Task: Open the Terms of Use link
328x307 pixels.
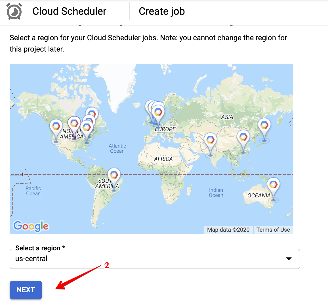Action: click(x=273, y=230)
